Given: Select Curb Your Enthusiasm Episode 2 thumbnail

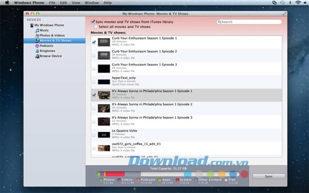Looking at the screenshot, I should [x=104, y=56].
